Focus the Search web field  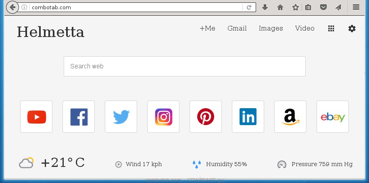[184, 66]
